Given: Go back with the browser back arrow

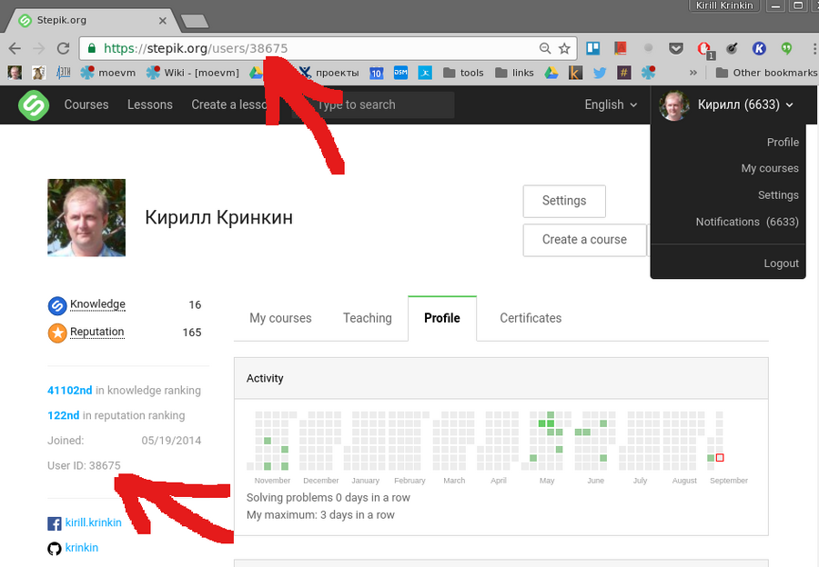Looking at the screenshot, I should click(15, 48).
